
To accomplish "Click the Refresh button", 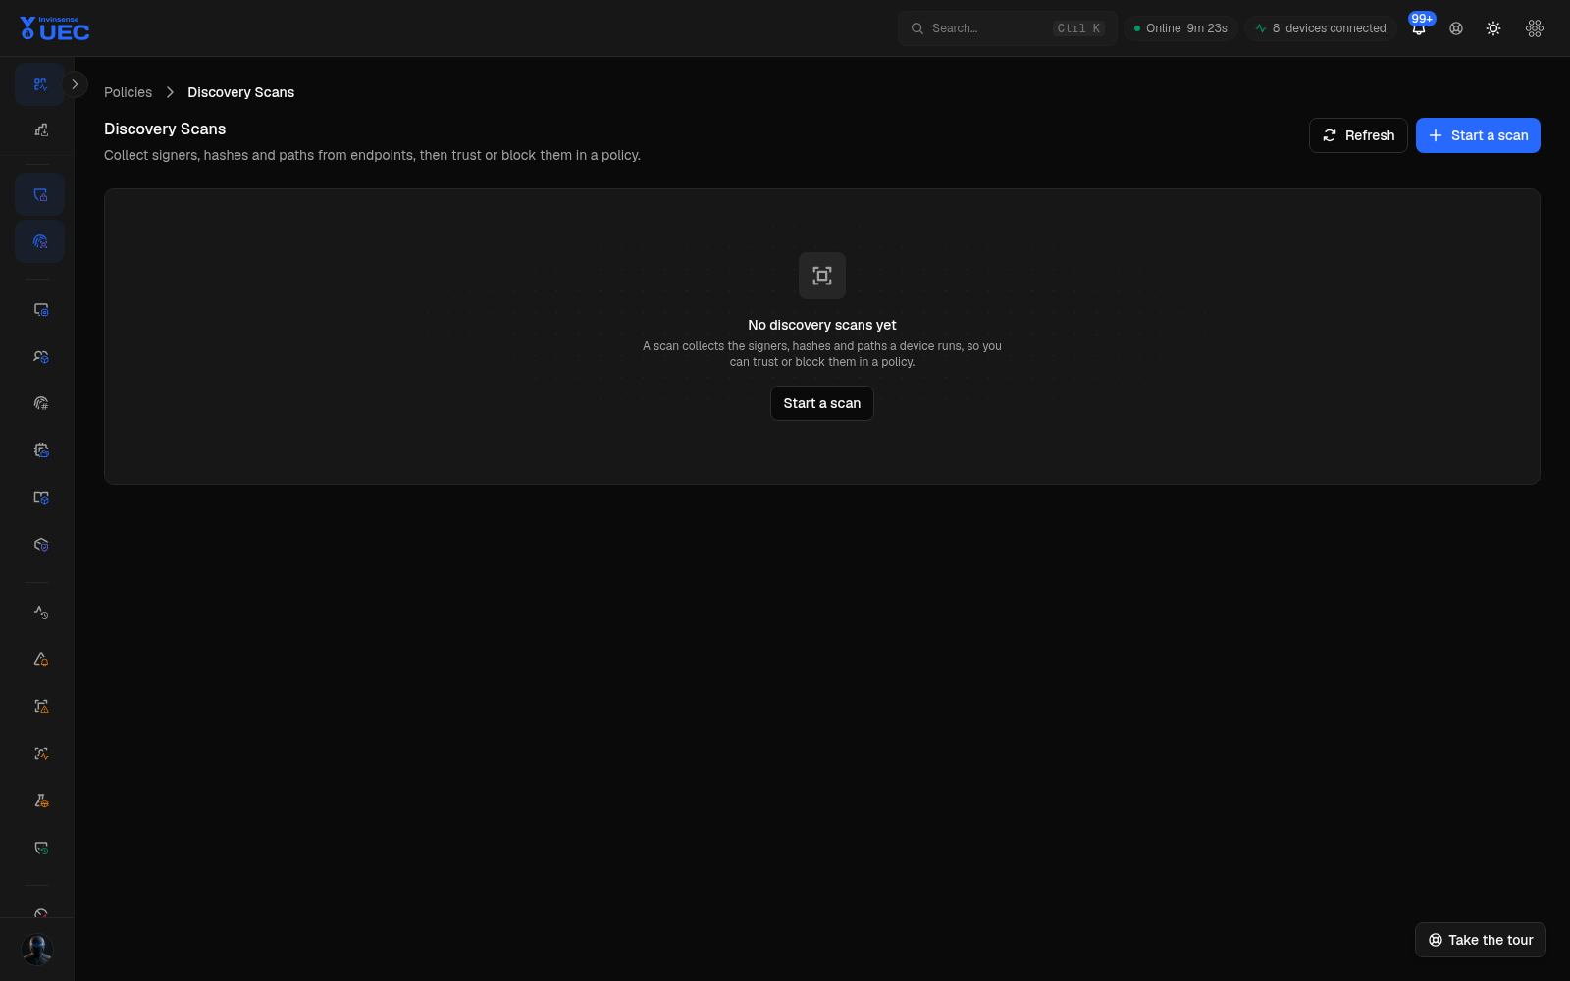I will [1358, 135].
